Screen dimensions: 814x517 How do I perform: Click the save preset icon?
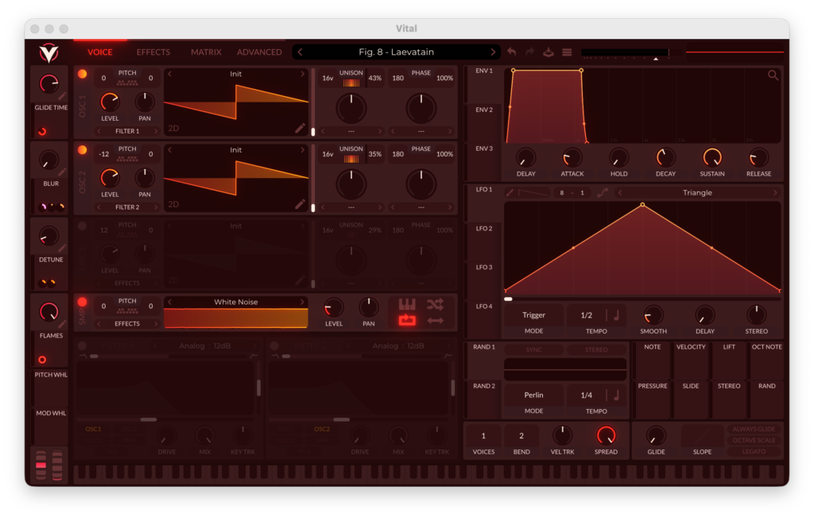548,52
